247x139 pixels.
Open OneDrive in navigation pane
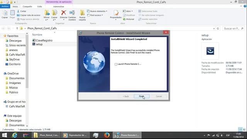tap(11, 73)
